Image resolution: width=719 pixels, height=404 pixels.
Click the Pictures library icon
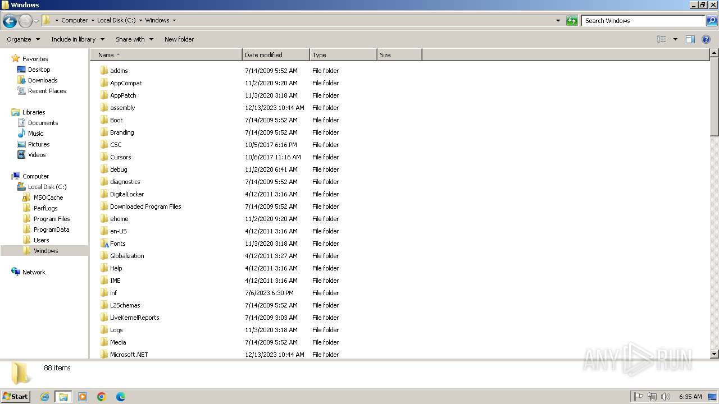[x=21, y=144]
